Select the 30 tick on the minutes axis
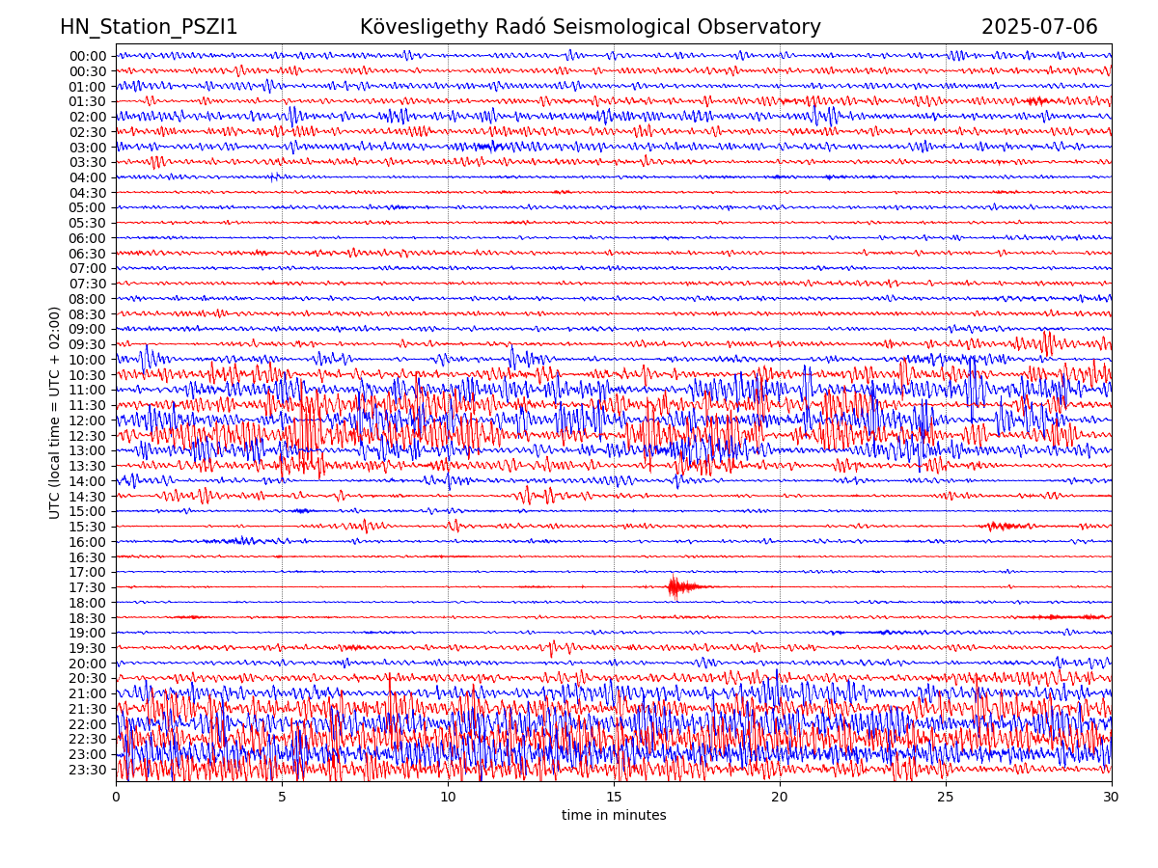The width and height of the screenshot is (1158, 868). click(x=1112, y=798)
